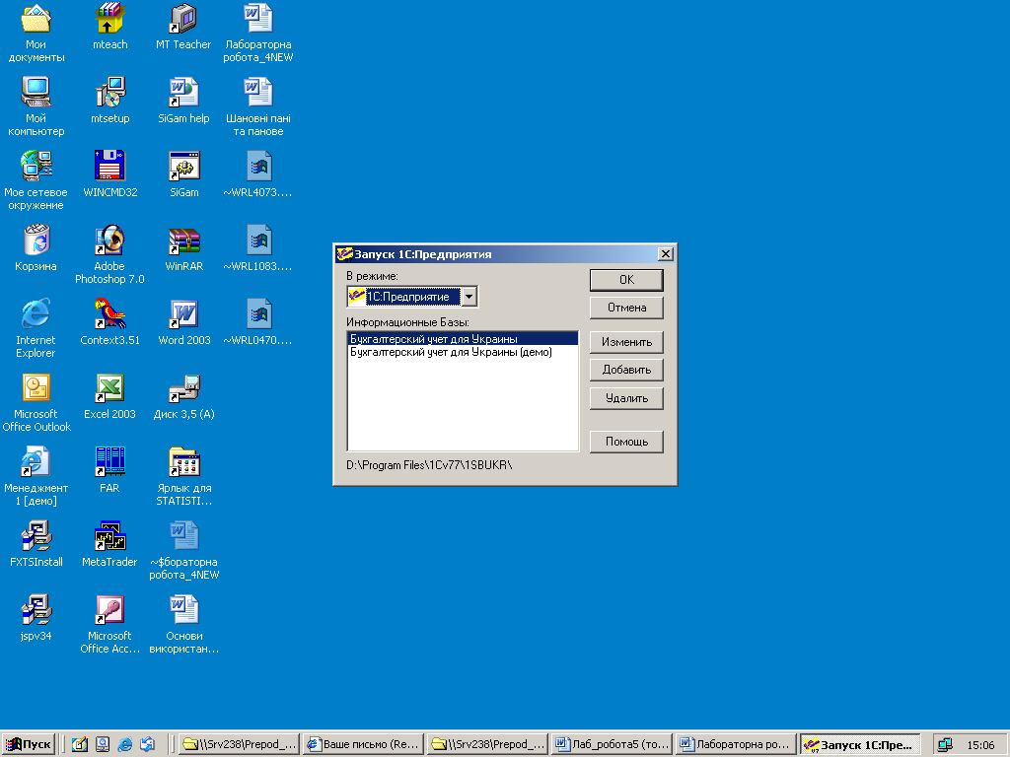The height and width of the screenshot is (757, 1010).
Task: Click the second quick launch search icon
Action: (103, 745)
